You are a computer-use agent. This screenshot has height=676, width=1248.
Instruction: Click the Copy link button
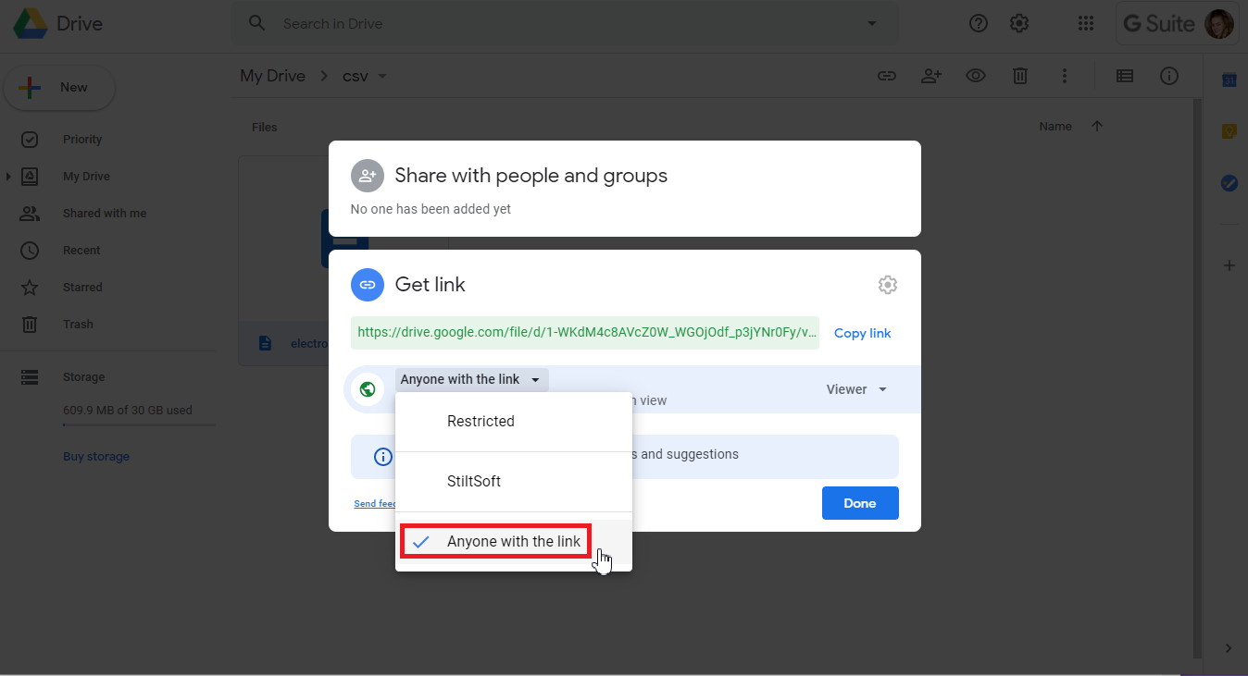pyautogui.click(x=862, y=333)
